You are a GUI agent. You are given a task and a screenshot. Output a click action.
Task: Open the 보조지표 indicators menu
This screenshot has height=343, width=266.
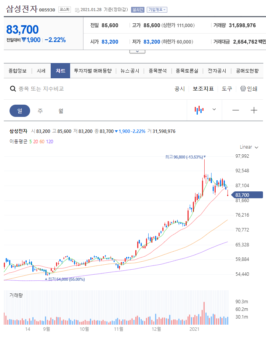203,89
